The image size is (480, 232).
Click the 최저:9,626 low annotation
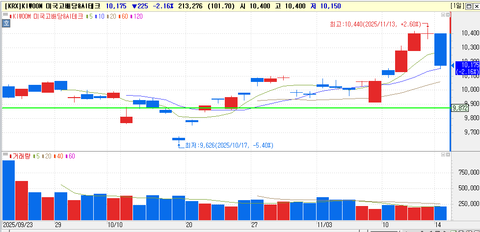coord(229,145)
